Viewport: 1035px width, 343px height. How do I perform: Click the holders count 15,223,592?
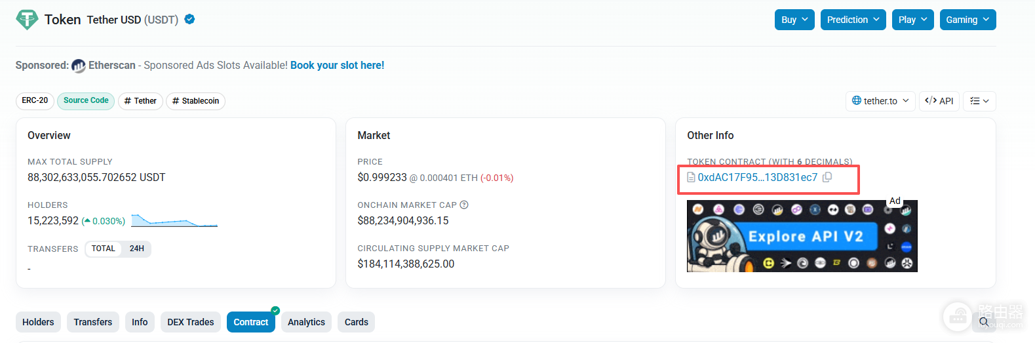tap(53, 220)
